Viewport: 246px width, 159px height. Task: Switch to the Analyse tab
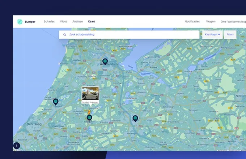[x=77, y=22]
